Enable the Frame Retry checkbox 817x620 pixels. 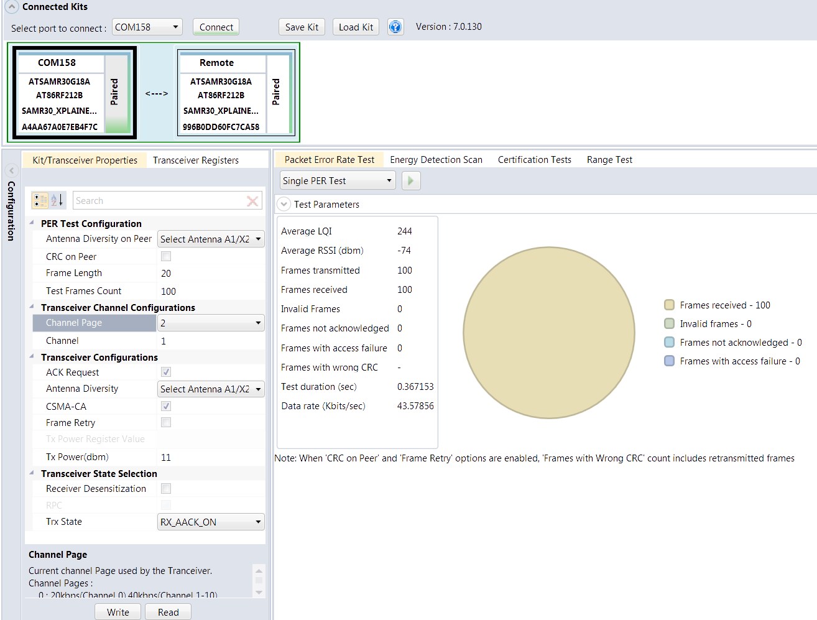click(x=166, y=422)
